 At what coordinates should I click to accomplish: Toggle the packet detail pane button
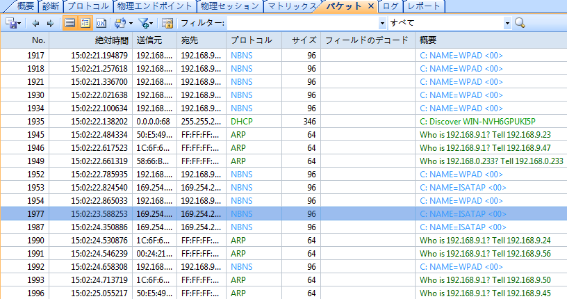(x=85, y=23)
